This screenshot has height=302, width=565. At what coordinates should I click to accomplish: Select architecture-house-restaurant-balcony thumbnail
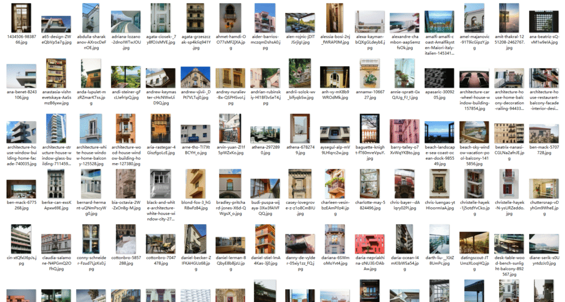click(544, 78)
